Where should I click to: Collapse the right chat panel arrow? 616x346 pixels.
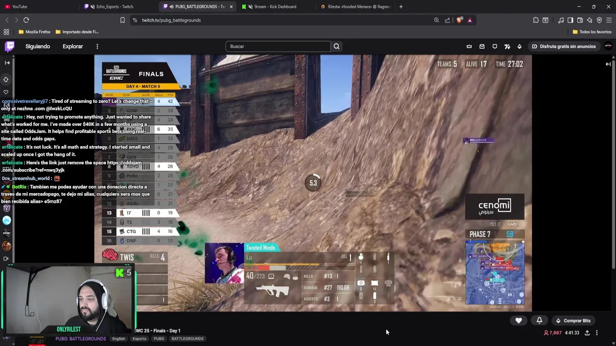[608, 64]
